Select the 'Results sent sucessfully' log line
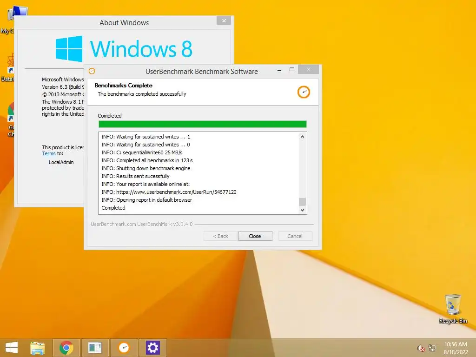This screenshot has width=476, height=357. [x=135, y=176]
